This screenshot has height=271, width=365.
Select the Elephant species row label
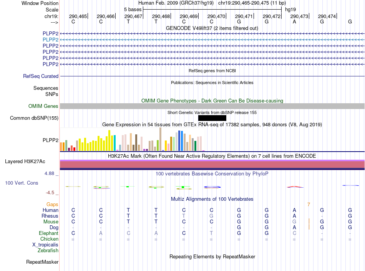pyautogui.click(x=49, y=233)
